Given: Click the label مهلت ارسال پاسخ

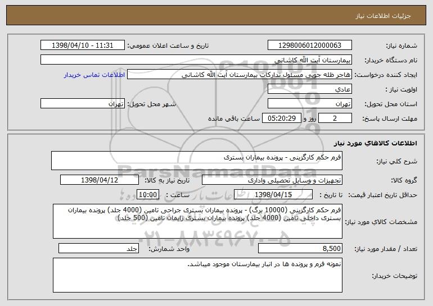Looking at the screenshot, I should [390, 118].
